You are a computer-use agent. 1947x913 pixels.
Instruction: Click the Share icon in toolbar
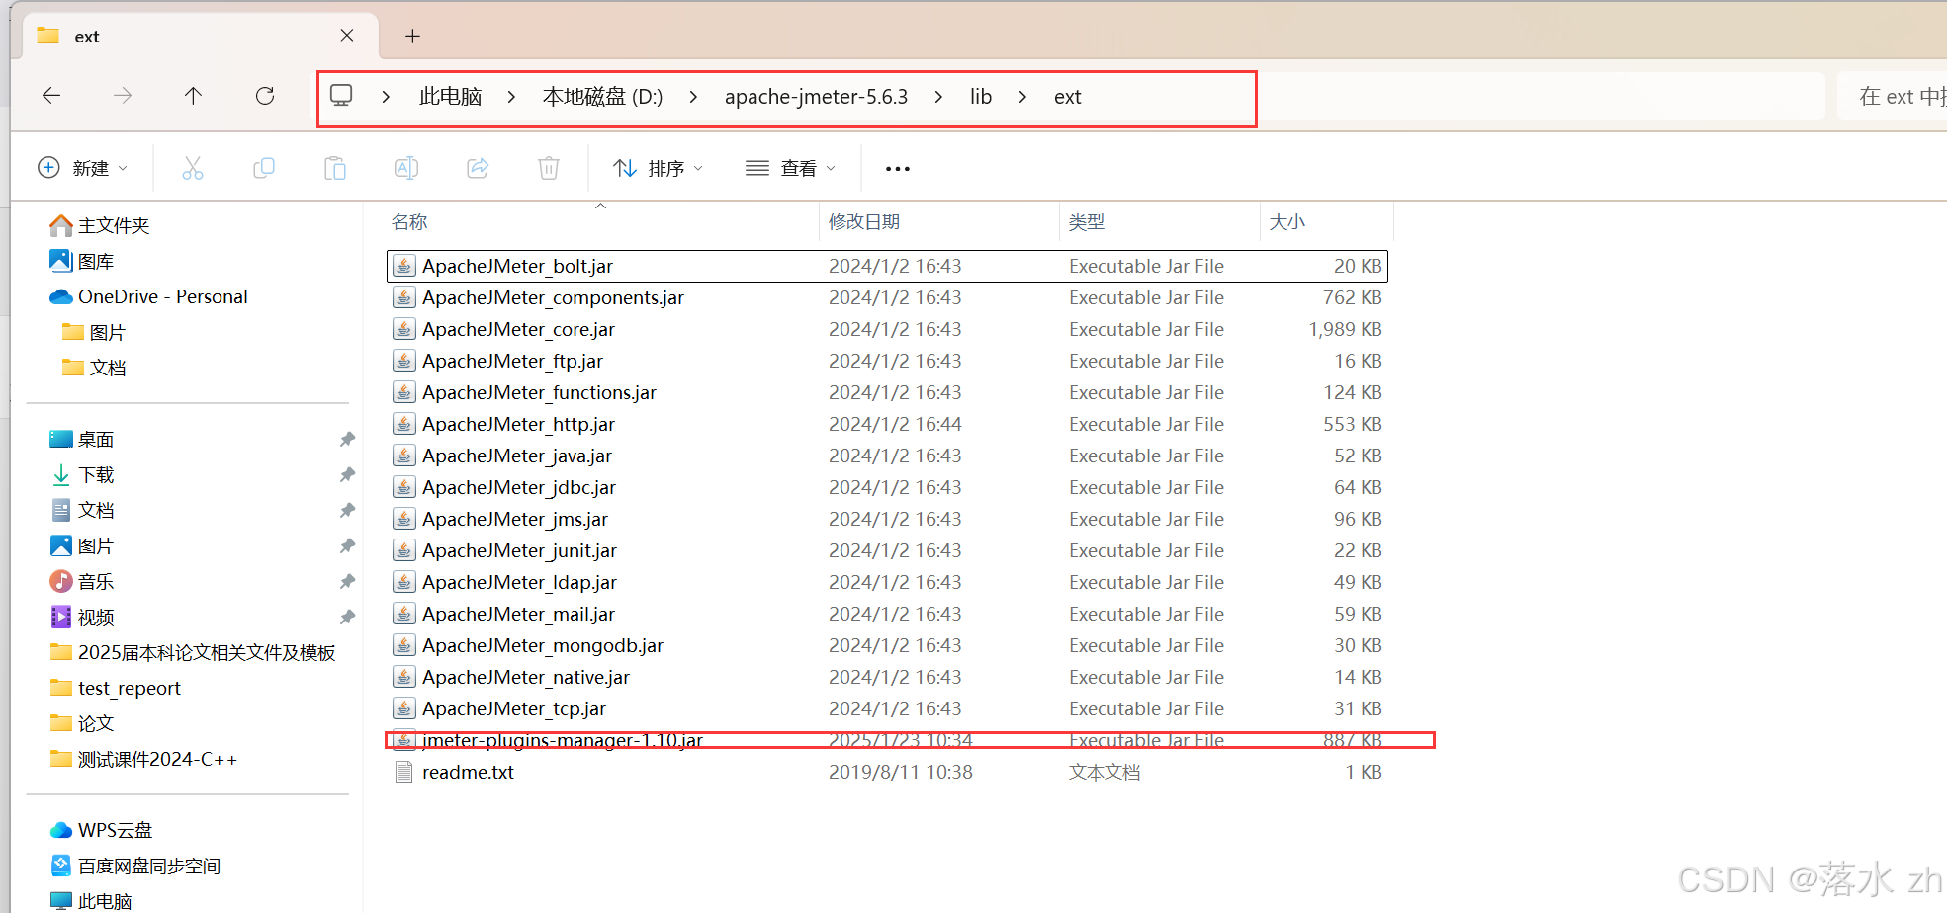coord(478,168)
